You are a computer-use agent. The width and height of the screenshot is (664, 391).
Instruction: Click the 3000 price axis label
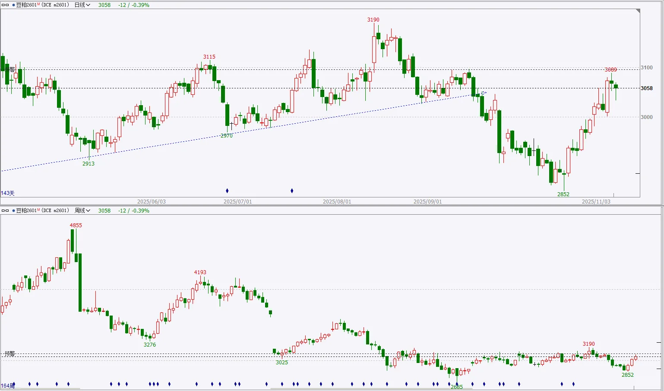coord(647,117)
